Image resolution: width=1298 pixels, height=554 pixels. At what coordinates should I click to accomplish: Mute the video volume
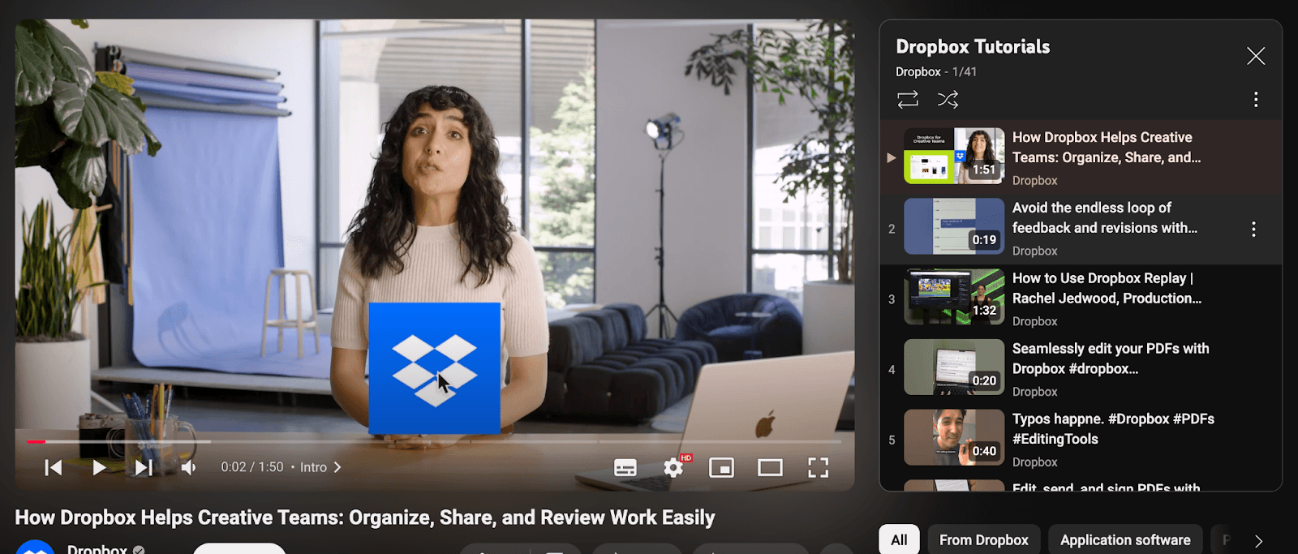tap(188, 467)
